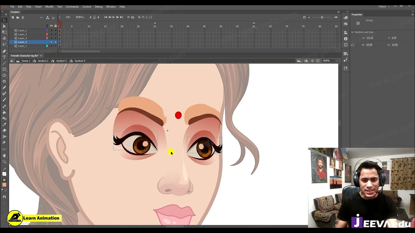Select the Selection arrow tool

coord(4,20)
